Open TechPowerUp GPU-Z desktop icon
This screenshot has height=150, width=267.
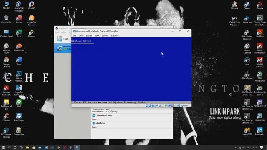pos(260,90)
